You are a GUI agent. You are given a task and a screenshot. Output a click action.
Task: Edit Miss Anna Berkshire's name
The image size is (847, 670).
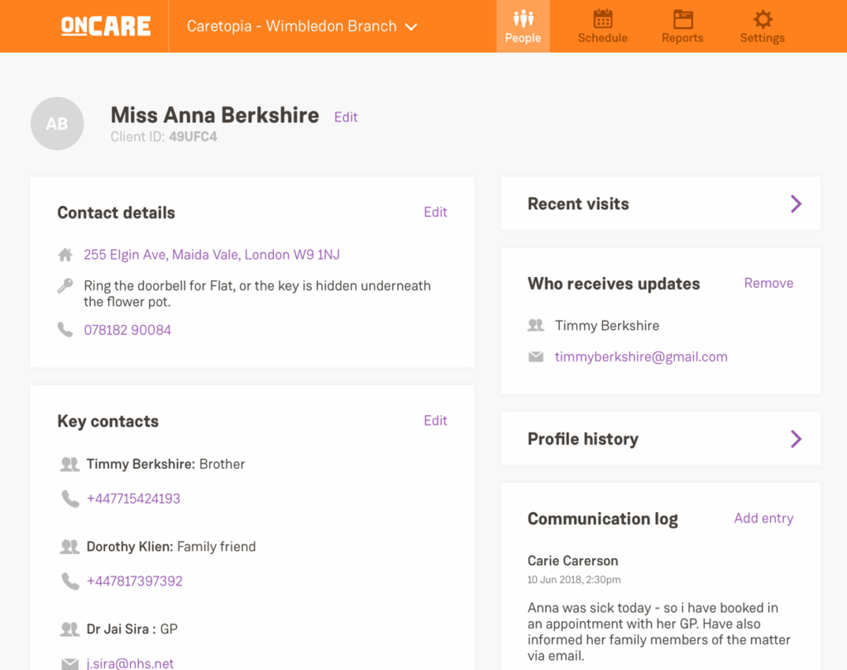tap(346, 117)
